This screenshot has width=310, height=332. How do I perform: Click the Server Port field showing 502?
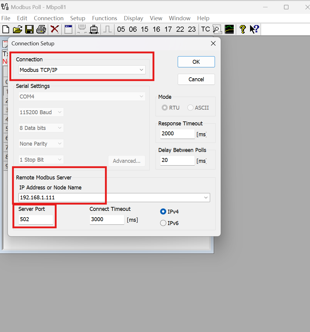36,220
